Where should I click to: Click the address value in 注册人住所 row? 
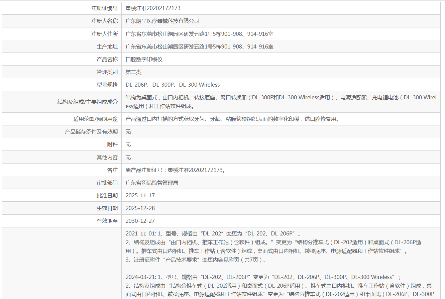(200, 34)
